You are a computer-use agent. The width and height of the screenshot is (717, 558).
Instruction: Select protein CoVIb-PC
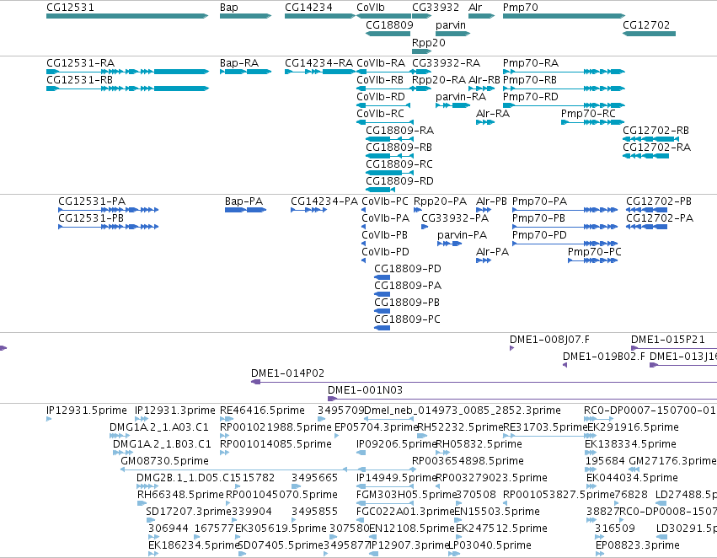pos(363,210)
